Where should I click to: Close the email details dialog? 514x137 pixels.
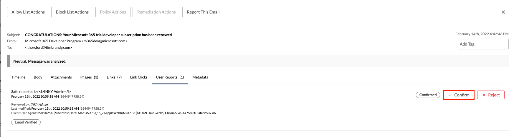click(503, 12)
